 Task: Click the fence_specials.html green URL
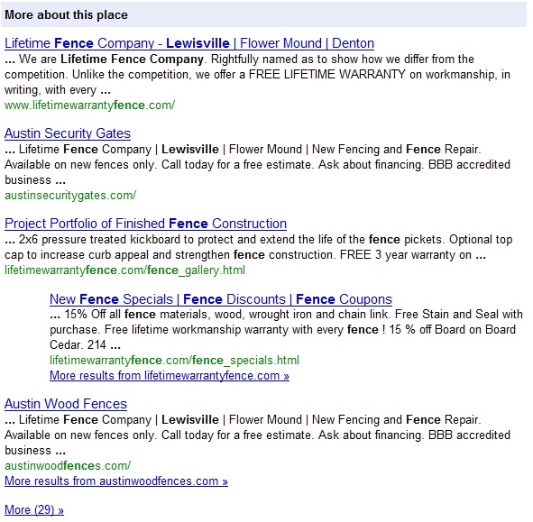(174, 361)
